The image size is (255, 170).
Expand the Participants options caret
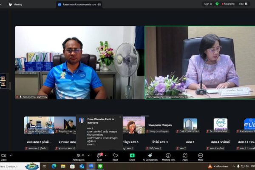88,154
